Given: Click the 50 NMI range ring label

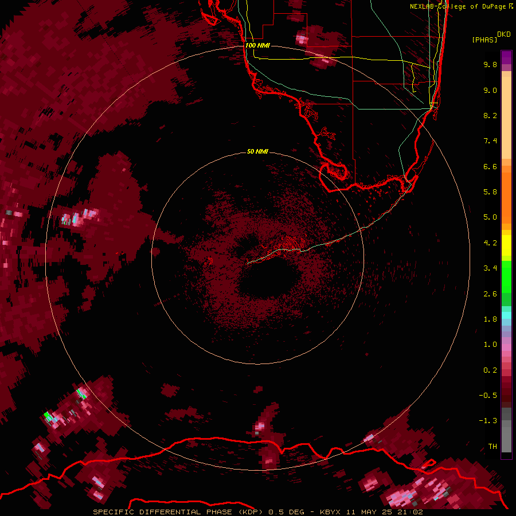Looking at the screenshot, I should pyautogui.click(x=257, y=151).
